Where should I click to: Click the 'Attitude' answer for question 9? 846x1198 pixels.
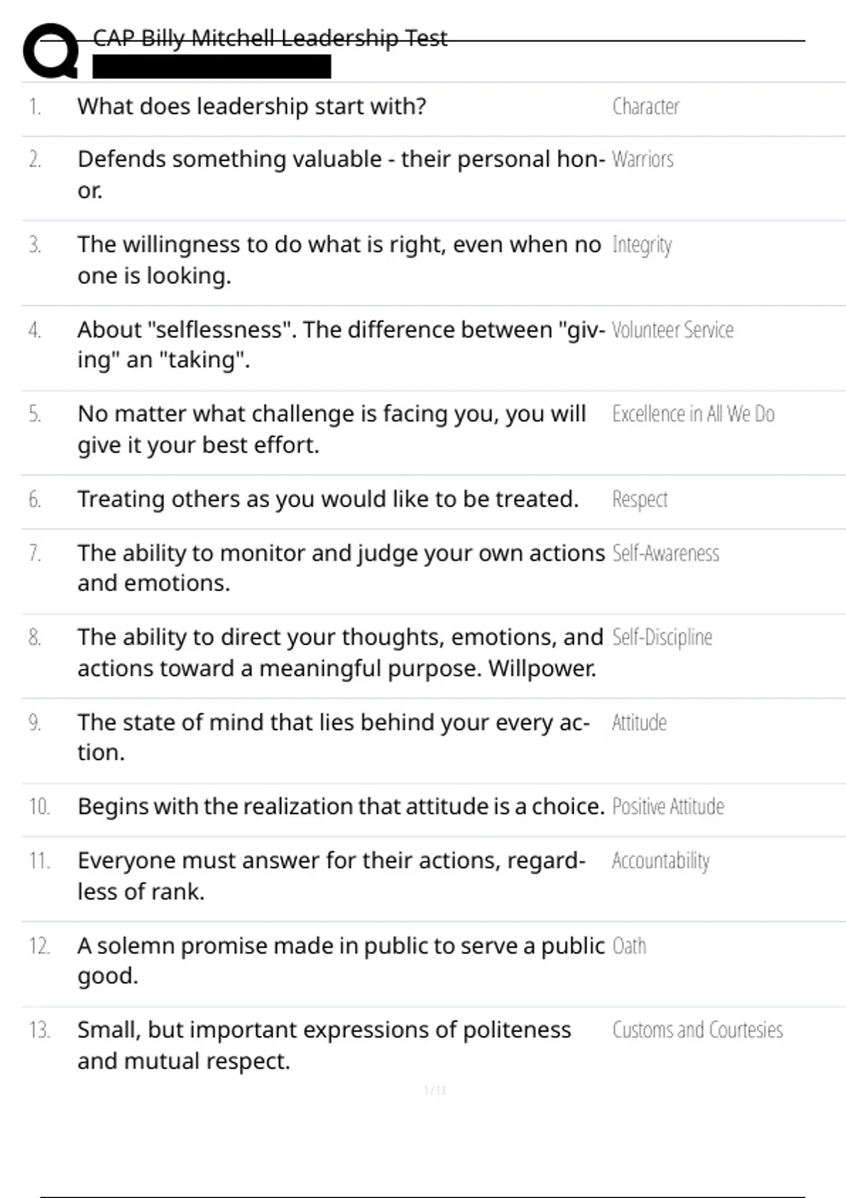(x=639, y=722)
